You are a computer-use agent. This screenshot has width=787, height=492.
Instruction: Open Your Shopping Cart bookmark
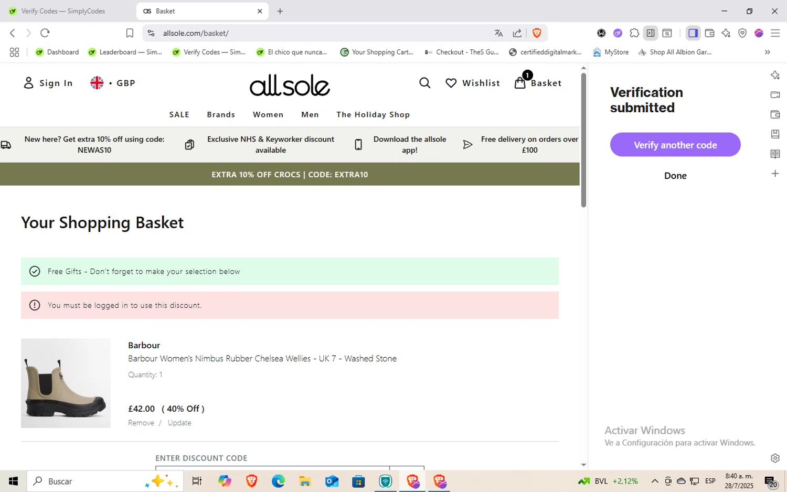coord(377,52)
